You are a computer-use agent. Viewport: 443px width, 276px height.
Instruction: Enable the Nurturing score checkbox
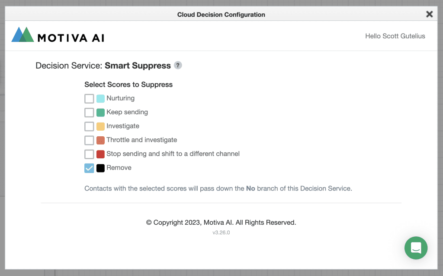tap(89, 98)
